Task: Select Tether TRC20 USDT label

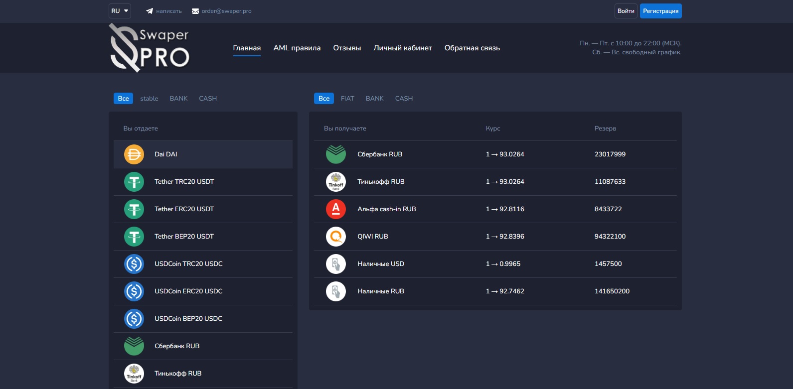Action: pos(184,182)
